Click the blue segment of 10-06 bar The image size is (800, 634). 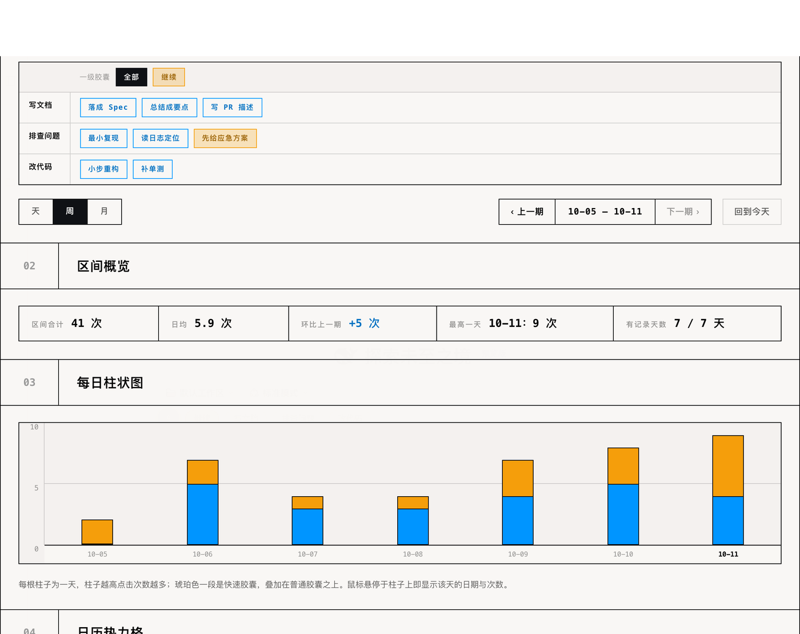click(203, 515)
